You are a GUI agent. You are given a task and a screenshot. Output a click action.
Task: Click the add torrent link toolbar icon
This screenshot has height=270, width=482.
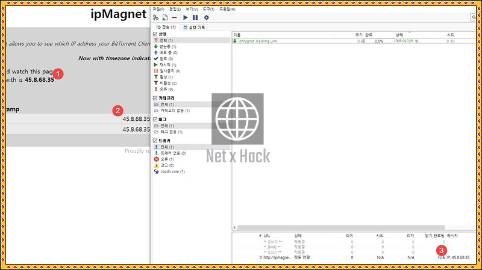tap(155, 17)
